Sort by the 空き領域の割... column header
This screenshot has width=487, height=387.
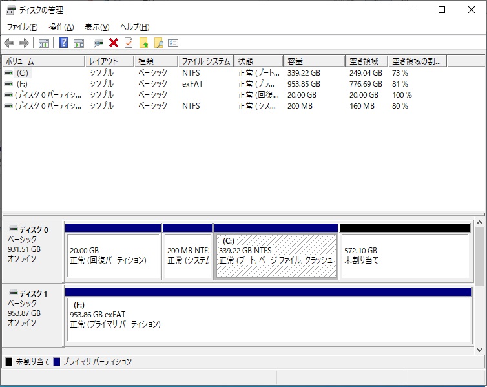[417, 61]
